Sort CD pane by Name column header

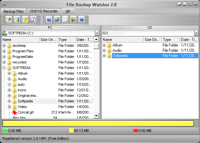tap(122, 40)
